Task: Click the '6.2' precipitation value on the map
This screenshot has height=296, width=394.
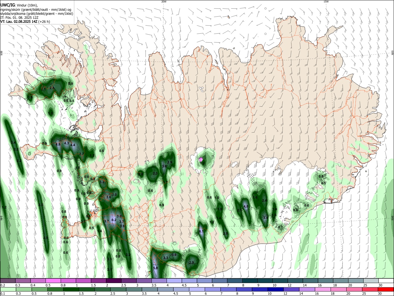Action: point(114,220)
